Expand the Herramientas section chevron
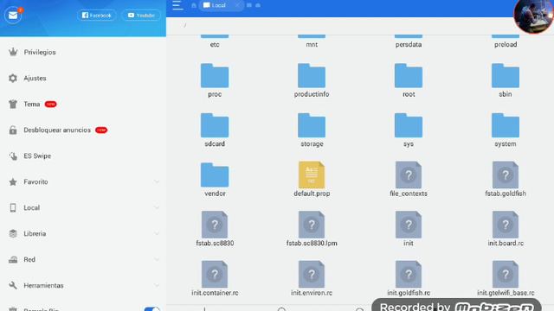The width and height of the screenshot is (554, 311). coord(157,286)
